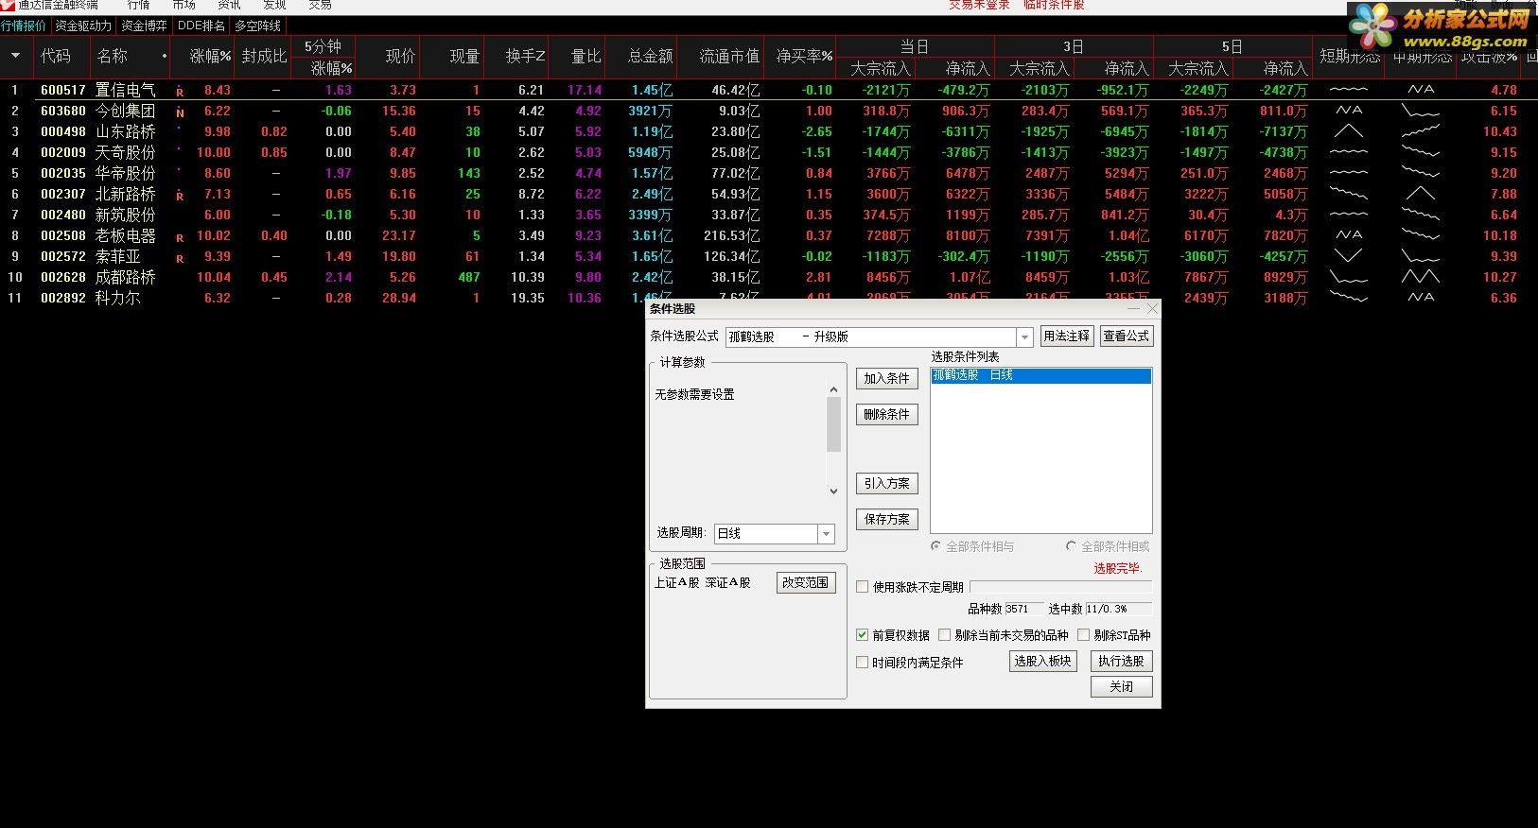1538x828 pixels.
Task: Click stock code 600517
Action: point(63,90)
